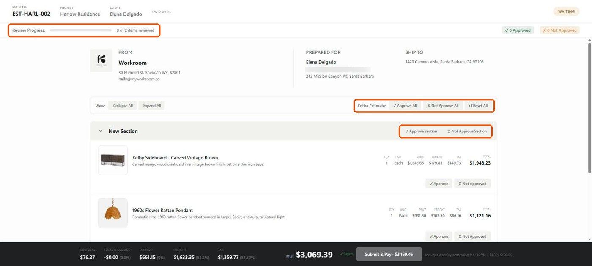
Task: Approve all items in entire estimate
Action: pyautogui.click(x=405, y=106)
